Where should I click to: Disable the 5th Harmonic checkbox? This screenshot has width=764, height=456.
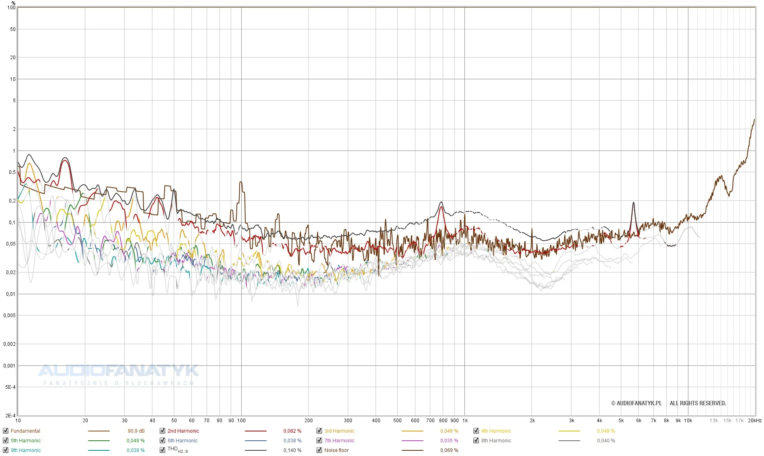coord(6,440)
